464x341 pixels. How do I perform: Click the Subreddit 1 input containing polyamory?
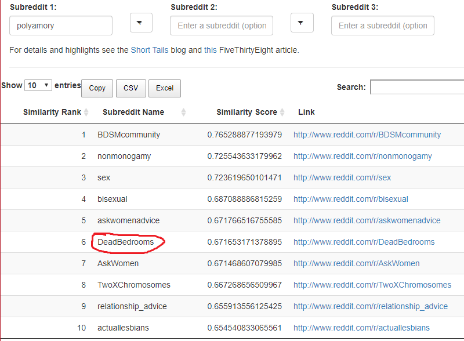click(x=61, y=26)
